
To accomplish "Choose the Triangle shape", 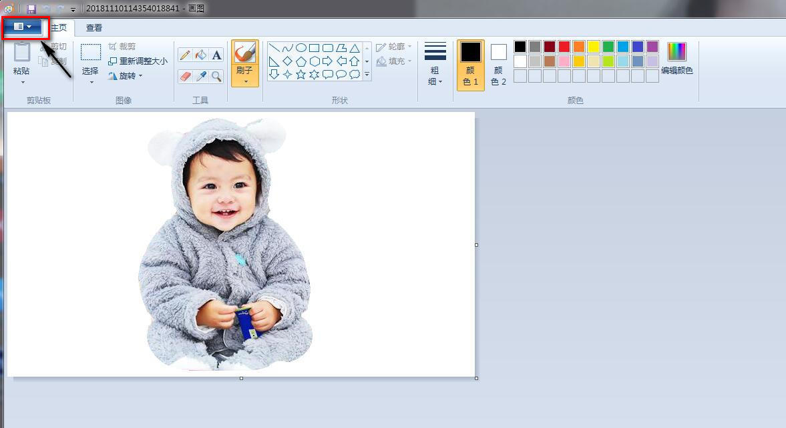I will coord(355,48).
